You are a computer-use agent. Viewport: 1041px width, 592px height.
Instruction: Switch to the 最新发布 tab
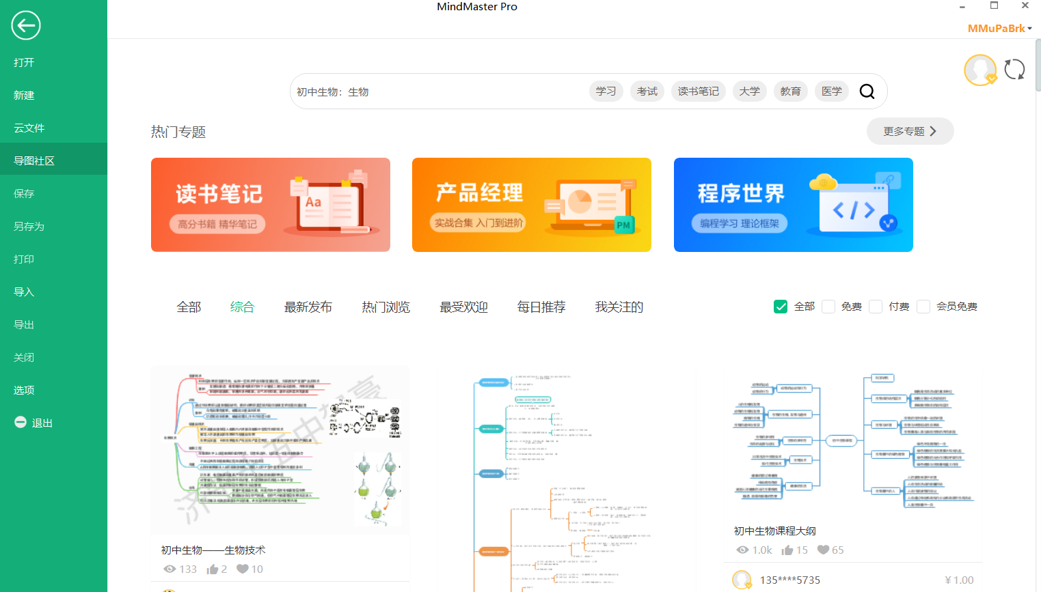pos(308,307)
